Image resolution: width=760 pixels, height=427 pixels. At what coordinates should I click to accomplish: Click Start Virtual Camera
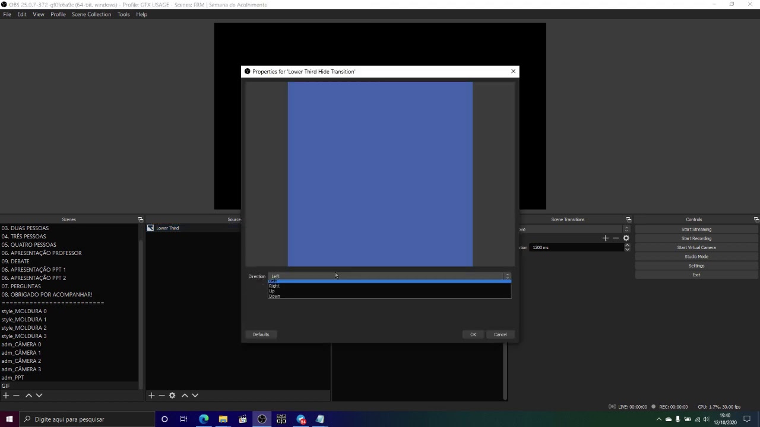pos(696,247)
